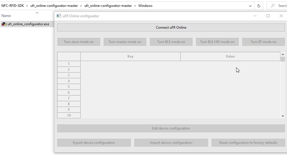Turn slave mode on
The image size is (287, 155).
79,42
